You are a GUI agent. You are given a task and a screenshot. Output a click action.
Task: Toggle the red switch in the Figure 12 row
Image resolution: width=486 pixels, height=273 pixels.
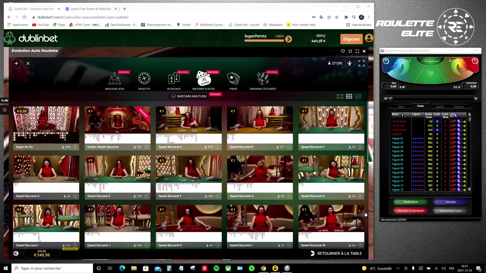point(453,185)
